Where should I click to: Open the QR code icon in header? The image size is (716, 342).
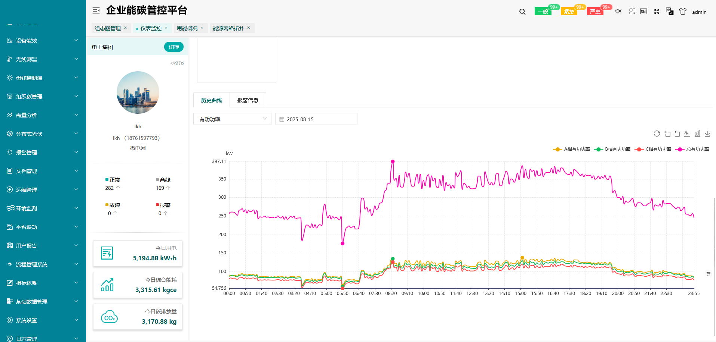(x=632, y=12)
